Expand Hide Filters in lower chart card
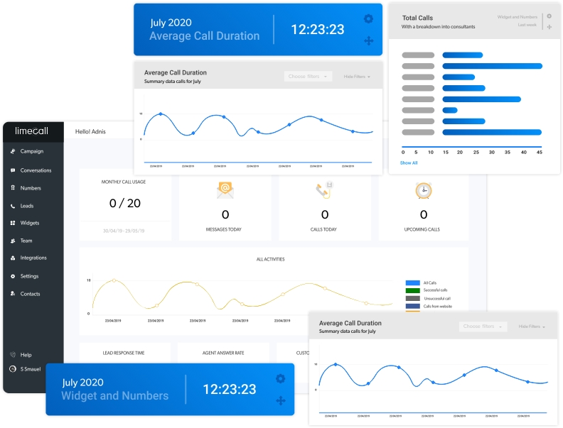 532,327
